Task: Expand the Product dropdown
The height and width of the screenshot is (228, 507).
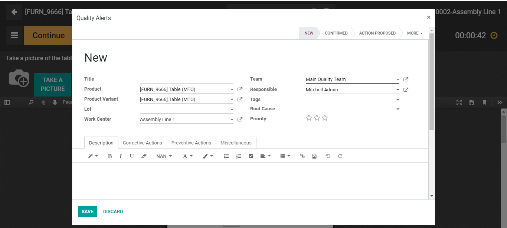Action: 232,90
